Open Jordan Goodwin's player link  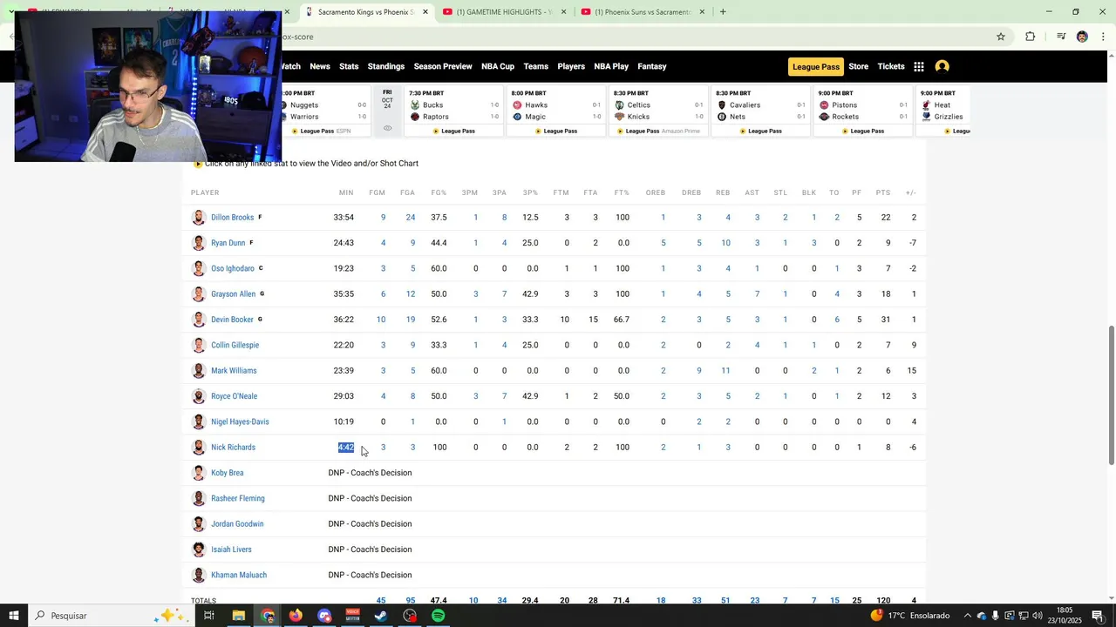point(237,524)
